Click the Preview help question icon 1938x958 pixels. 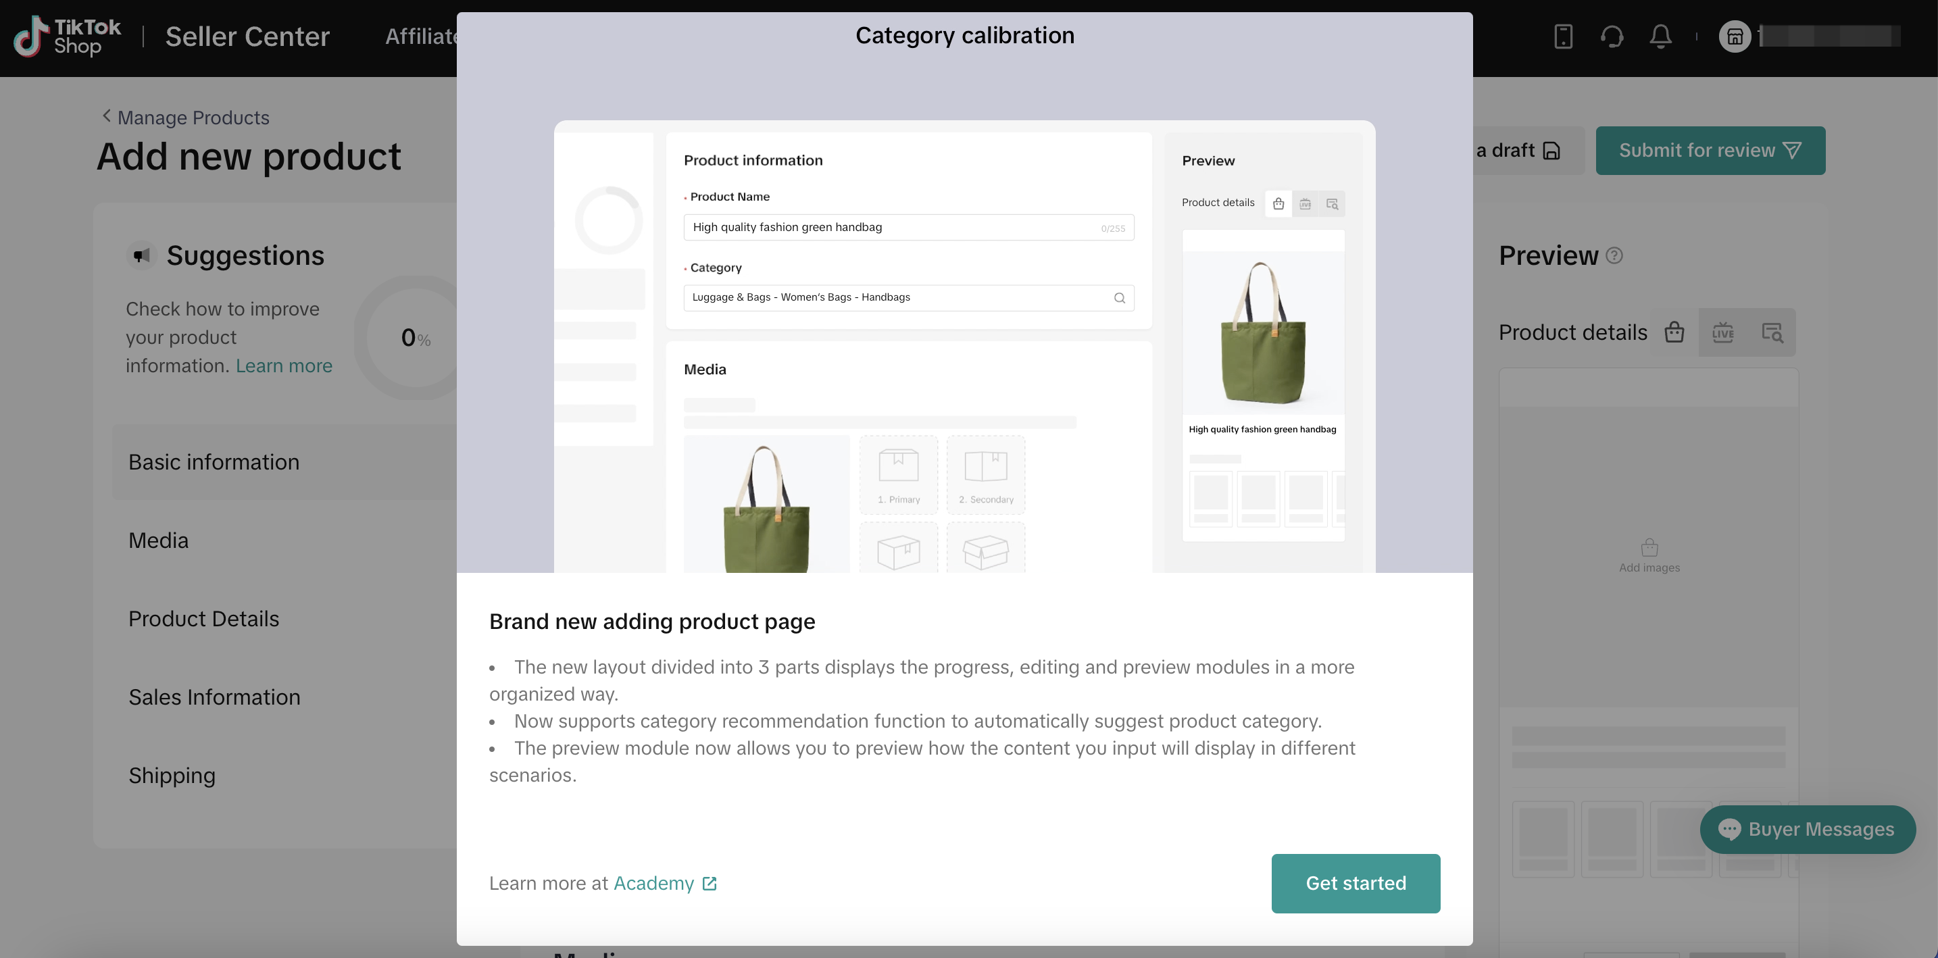pos(1614,255)
